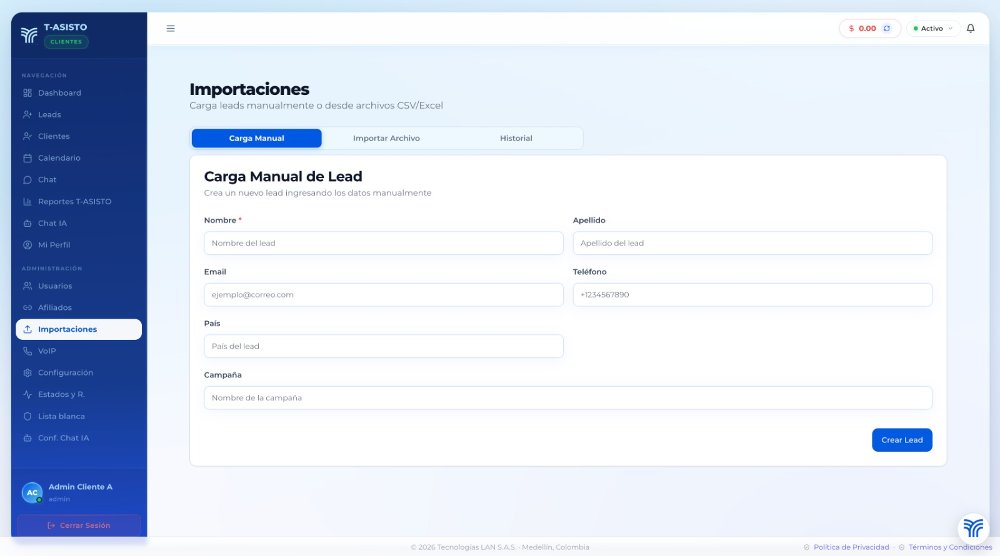Focus the Teléfono input field

(752, 295)
